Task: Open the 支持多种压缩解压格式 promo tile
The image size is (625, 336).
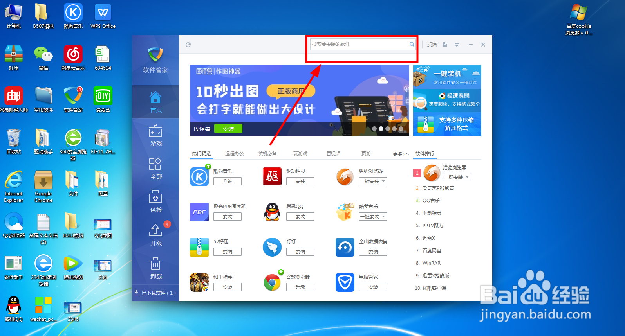Action: pyautogui.click(x=447, y=124)
